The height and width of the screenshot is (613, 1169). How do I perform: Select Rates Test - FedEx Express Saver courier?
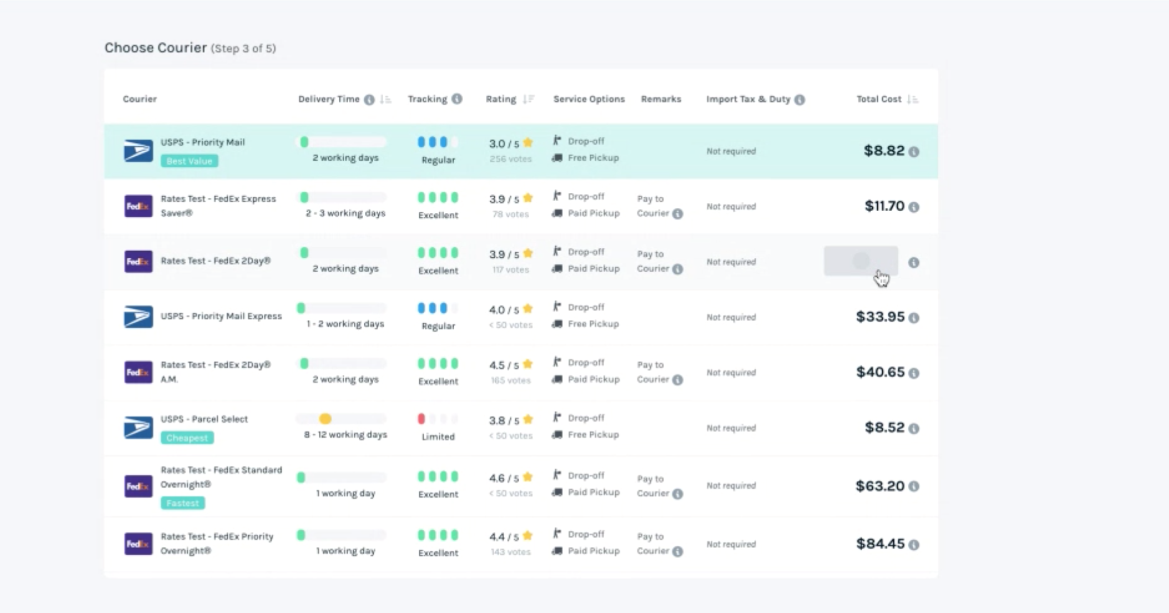point(218,206)
